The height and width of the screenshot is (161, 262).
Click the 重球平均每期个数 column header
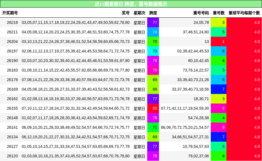click(x=244, y=13)
